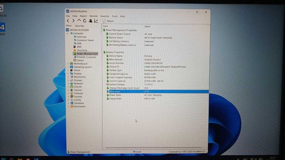
Task: Select IPMI in the tree
Action: [x=78, y=47]
